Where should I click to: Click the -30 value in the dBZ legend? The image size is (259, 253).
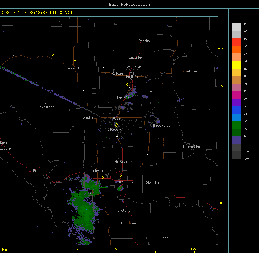246,159
